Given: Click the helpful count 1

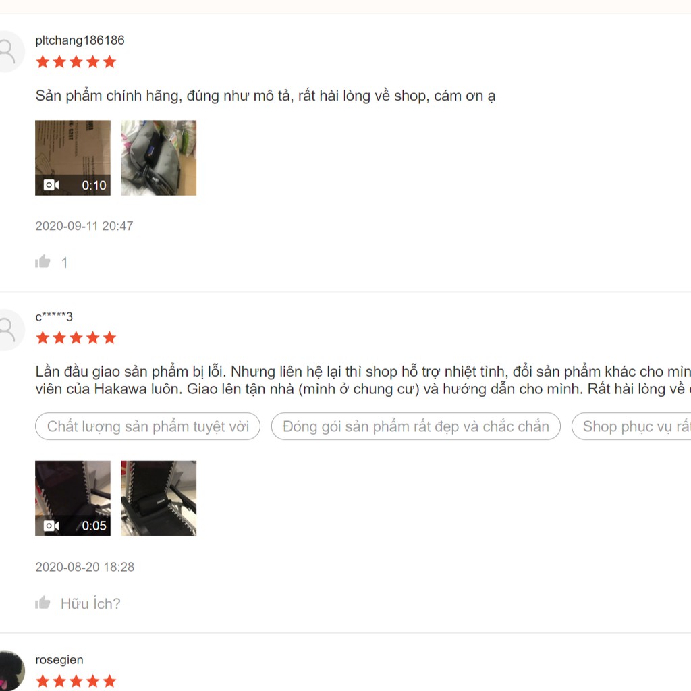Looking at the screenshot, I should (x=64, y=262).
